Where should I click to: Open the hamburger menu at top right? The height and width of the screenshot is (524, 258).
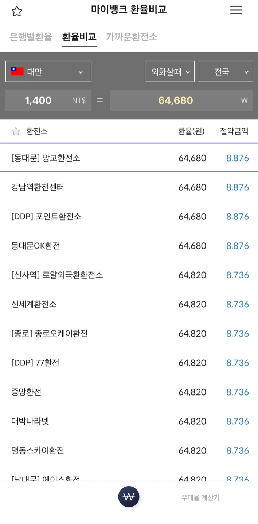click(236, 10)
